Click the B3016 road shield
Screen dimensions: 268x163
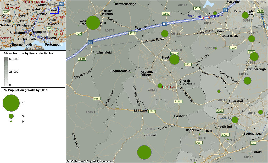click(82, 59)
